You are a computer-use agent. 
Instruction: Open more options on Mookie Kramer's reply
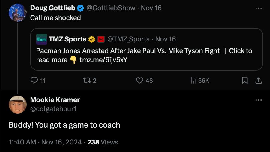pyautogui.click(x=258, y=100)
